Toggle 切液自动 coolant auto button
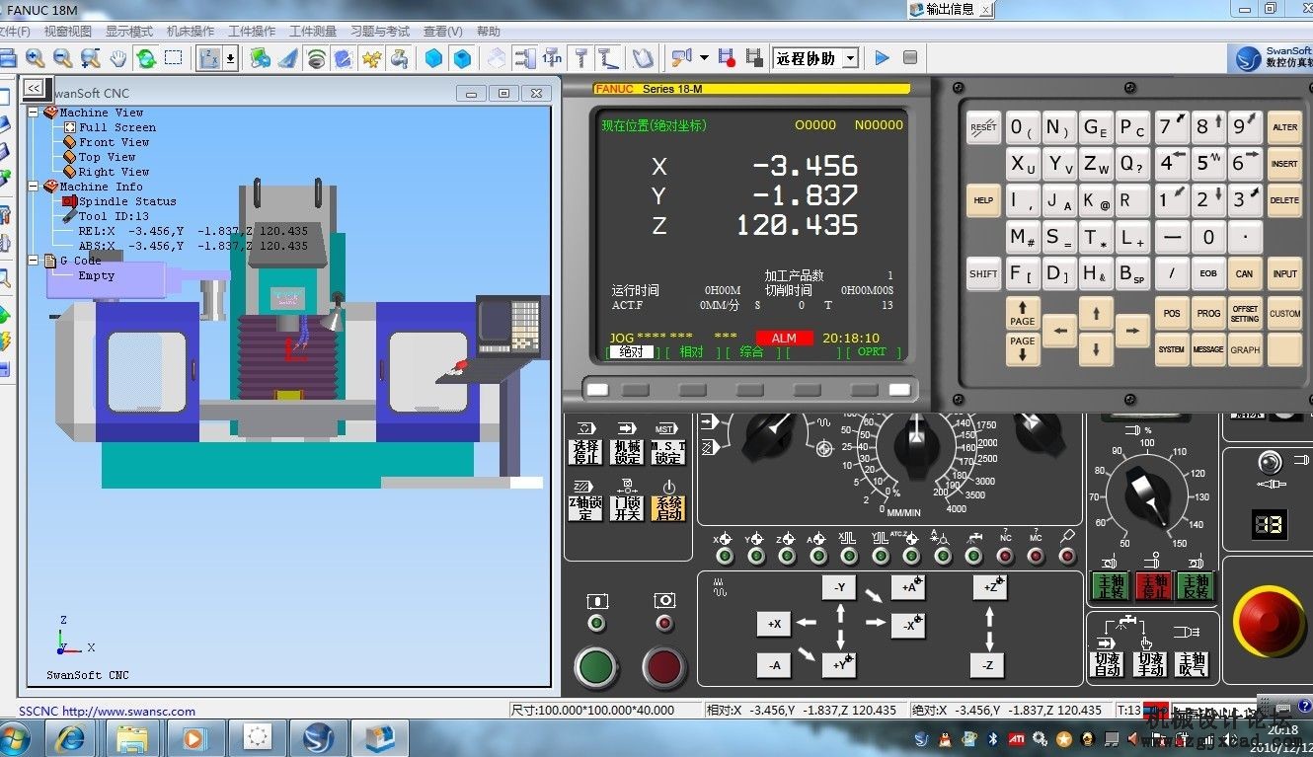Image resolution: width=1313 pixels, height=757 pixels. point(1108,663)
